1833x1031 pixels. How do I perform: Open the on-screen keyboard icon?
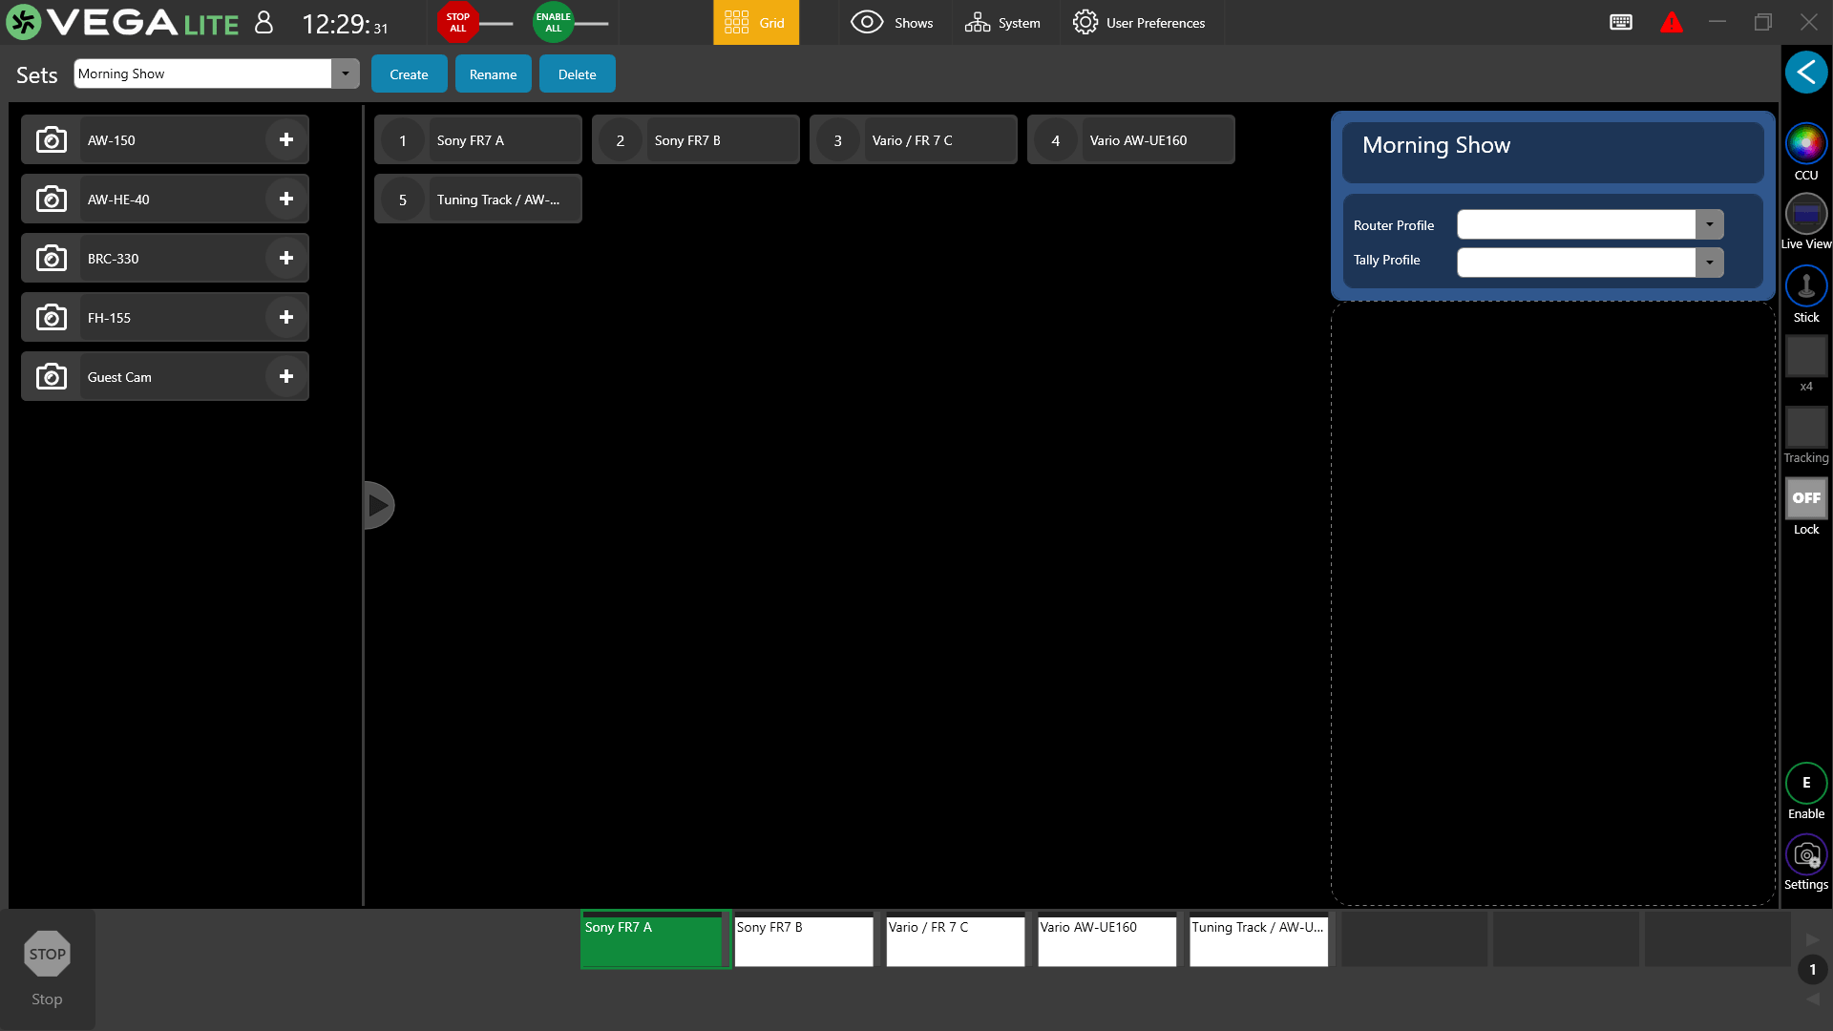click(1621, 22)
